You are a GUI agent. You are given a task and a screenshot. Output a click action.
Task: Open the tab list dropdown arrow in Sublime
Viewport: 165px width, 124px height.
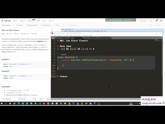(x=161, y=38)
